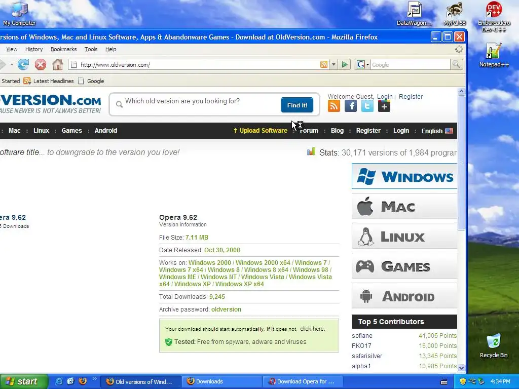The width and height of the screenshot is (519, 389).
Task: Switch to Downloads taskbar window
Action: 221,381
